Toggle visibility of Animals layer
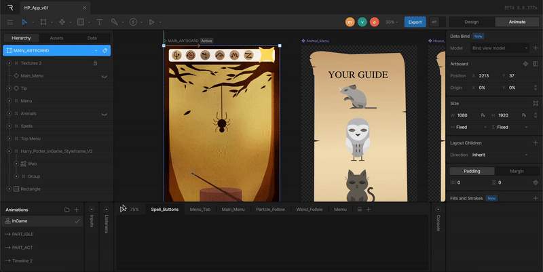 click(104, 114)
